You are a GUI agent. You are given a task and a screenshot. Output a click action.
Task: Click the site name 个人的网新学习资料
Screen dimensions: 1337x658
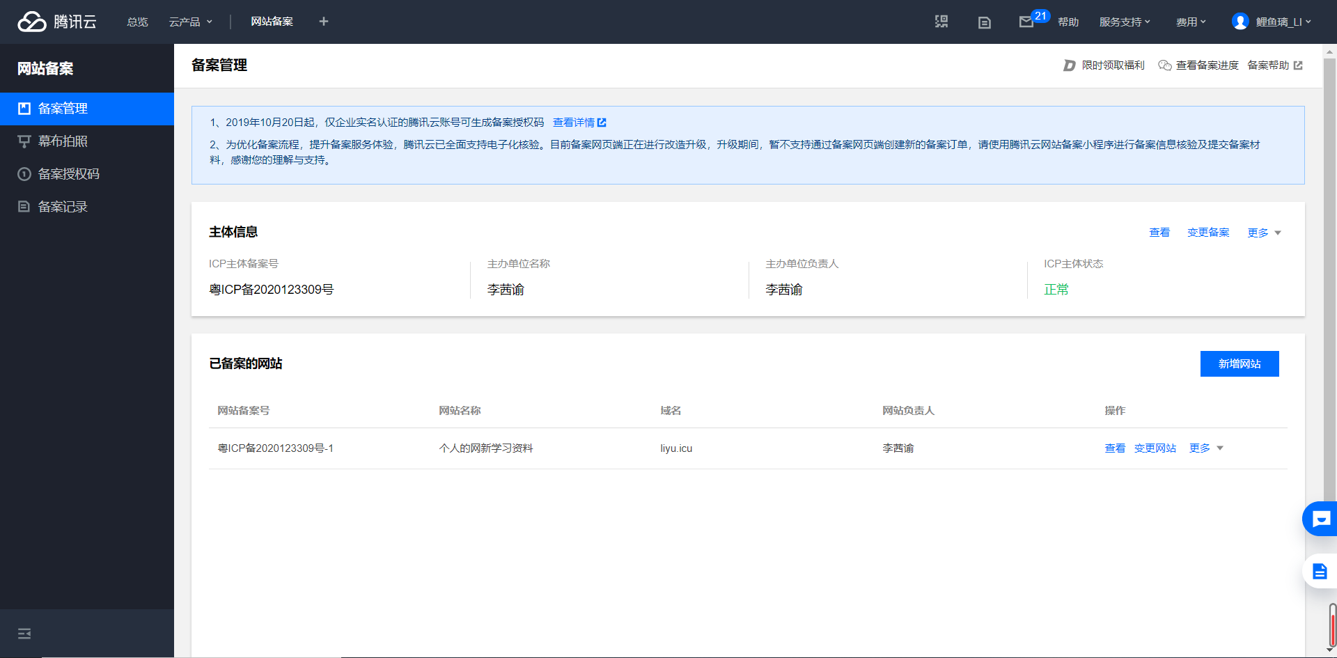(x=486, y=448)
